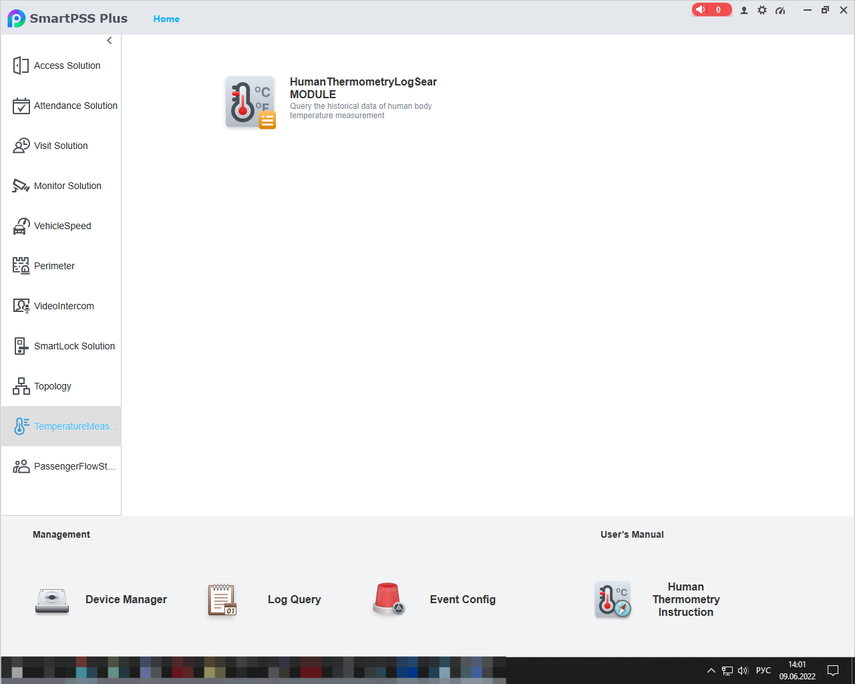The image size is (855, 684).
Task: Click the module description about human body temperature
Action: click(x=361, y=111)
